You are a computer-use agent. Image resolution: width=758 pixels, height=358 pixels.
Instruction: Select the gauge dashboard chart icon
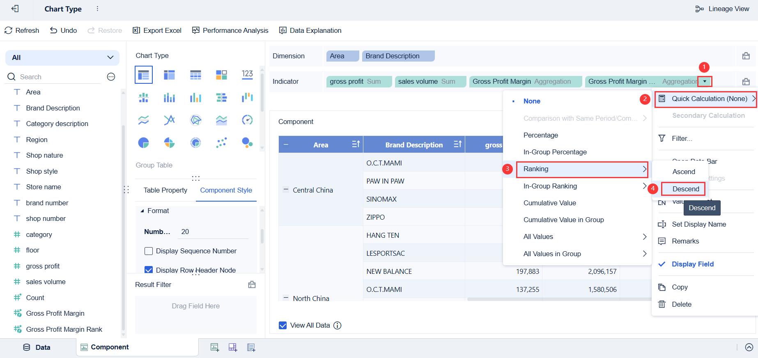coord(247,120)
